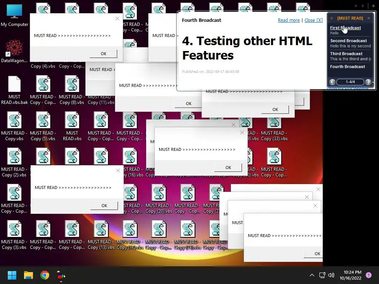The width and height of the screenshot is (379, 284).
Task: Select MUST READ - Copy (3).vbs icon
Action: point(14,235)
